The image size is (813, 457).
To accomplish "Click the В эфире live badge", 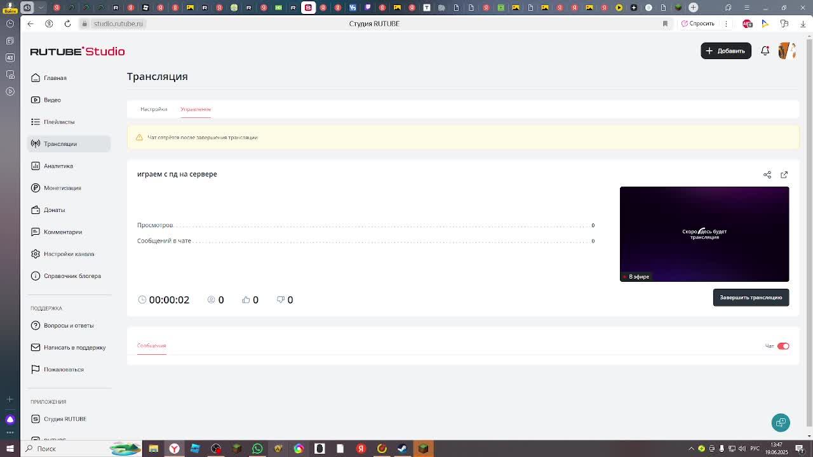I will [x=636, y=277].
